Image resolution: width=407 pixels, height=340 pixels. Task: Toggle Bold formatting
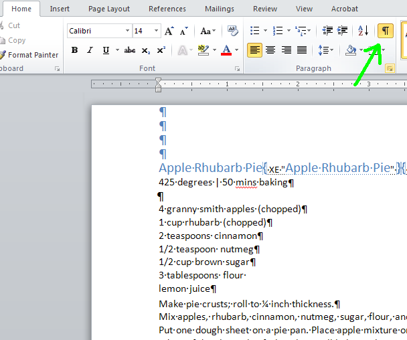pos(74,50)
